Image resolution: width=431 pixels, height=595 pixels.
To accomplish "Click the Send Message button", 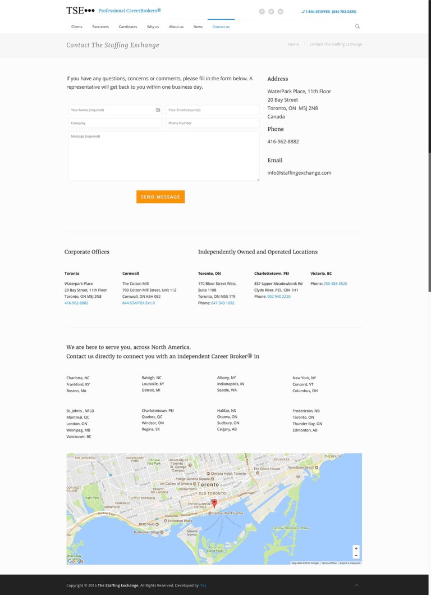I will point(161,197).
